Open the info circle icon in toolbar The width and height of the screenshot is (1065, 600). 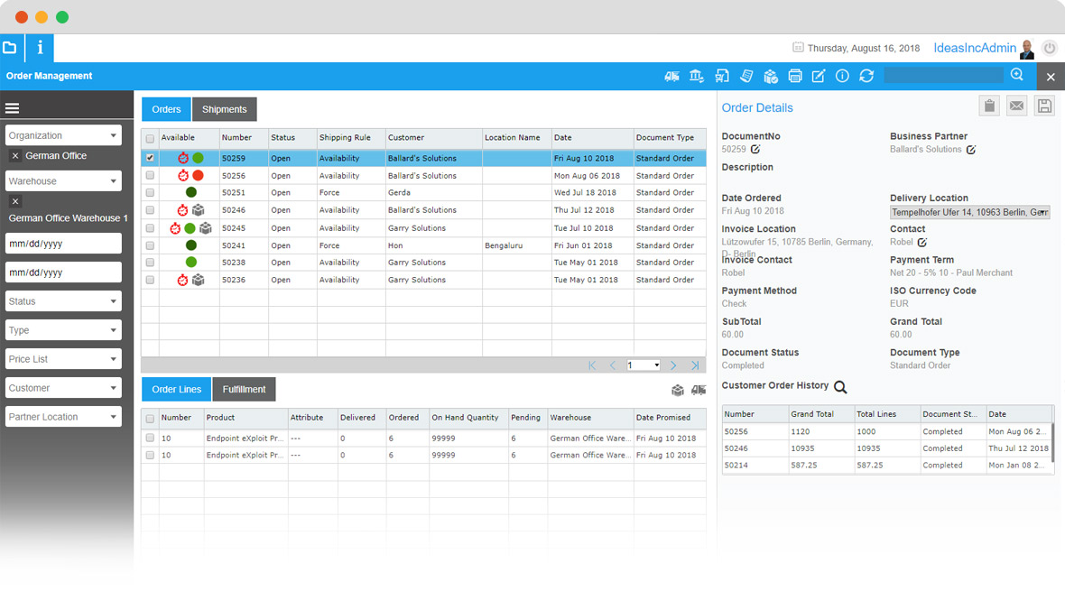[842, 76]
